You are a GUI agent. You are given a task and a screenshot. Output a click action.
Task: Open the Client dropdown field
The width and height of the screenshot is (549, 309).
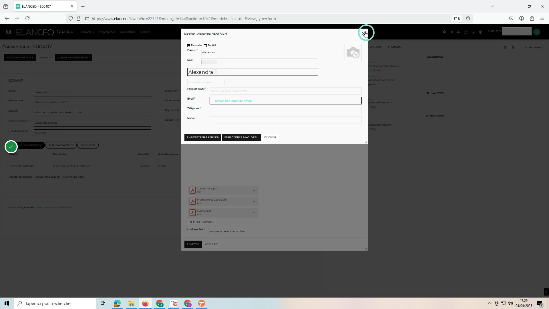tap(93, 92)
